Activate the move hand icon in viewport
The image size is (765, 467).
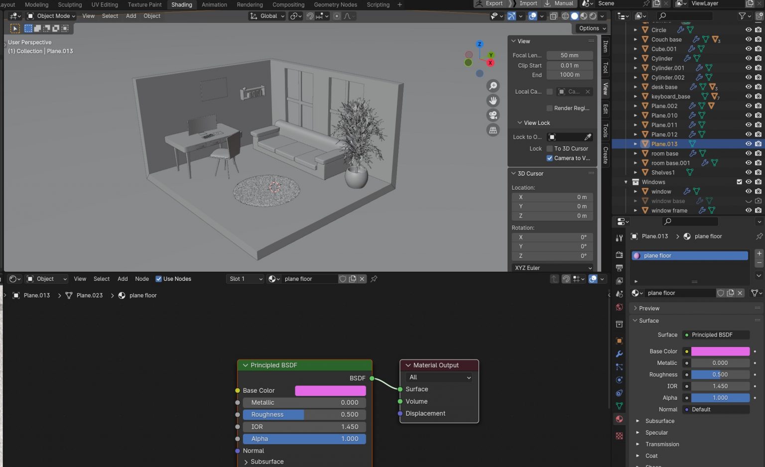[x=493, y=100]
